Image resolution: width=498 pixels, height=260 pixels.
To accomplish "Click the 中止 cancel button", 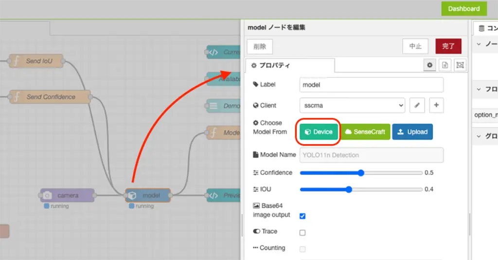I will (x=415, y=46).
